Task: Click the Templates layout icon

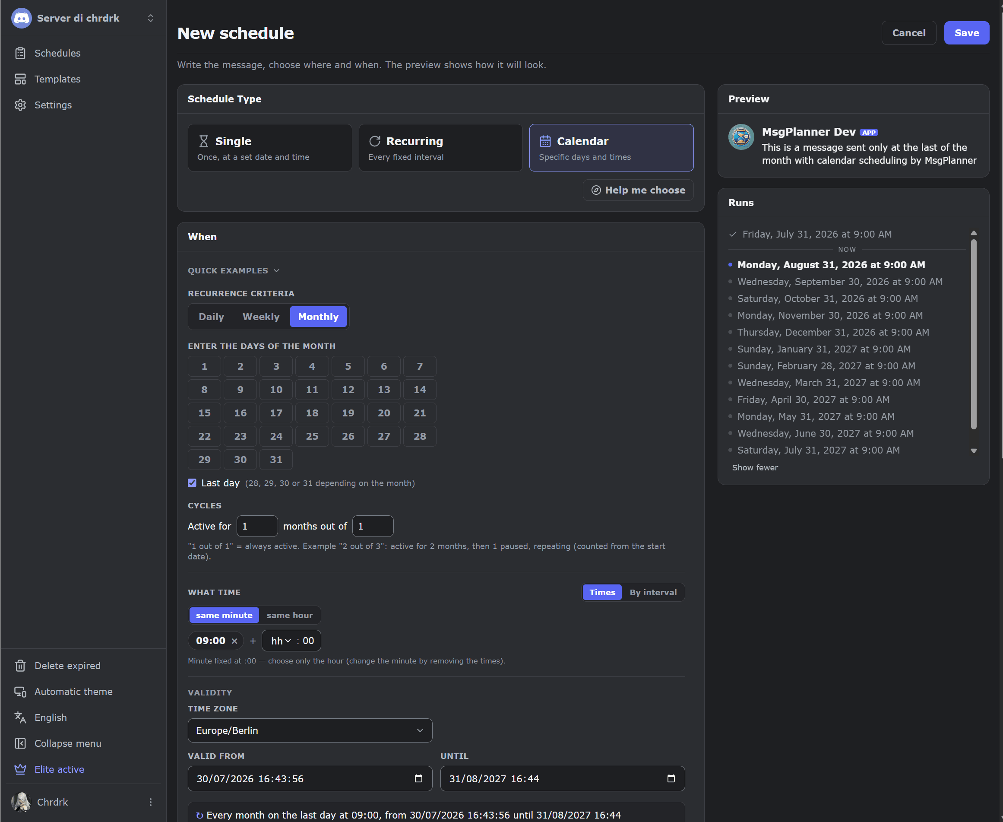Action: click(x=20, y=79)
